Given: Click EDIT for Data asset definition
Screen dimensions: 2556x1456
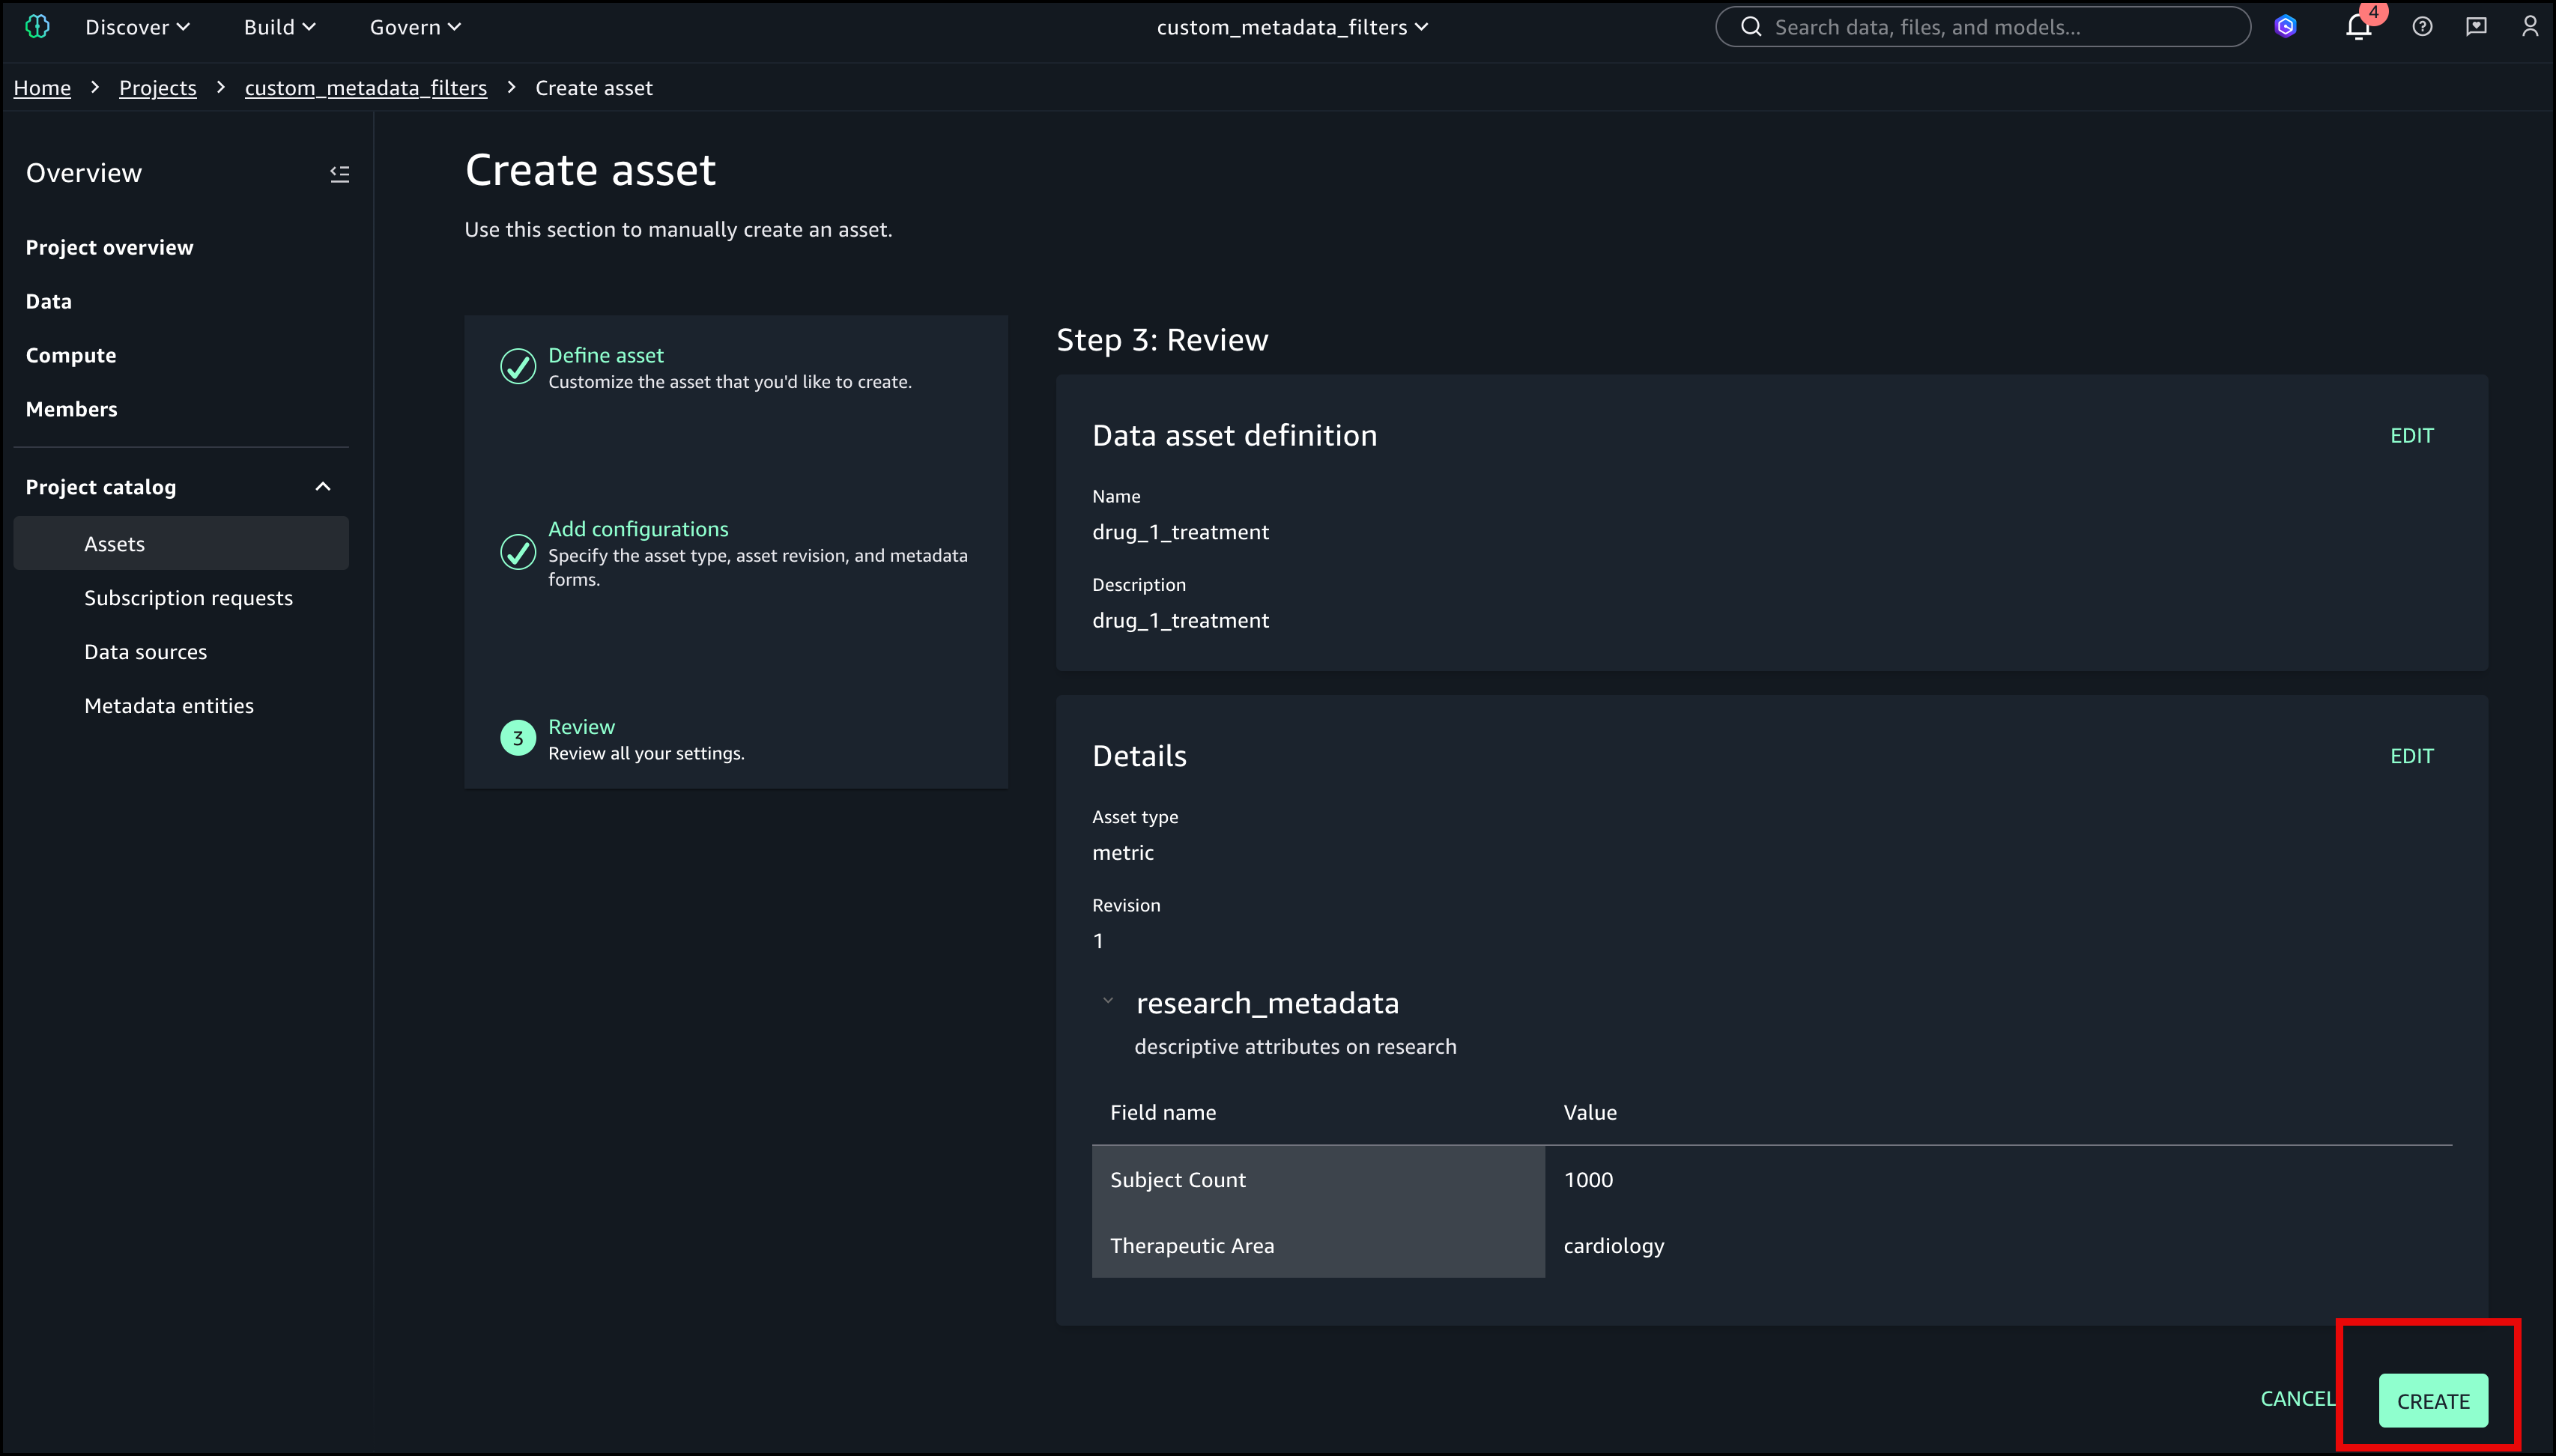Looking at the screenshot, I should point(2411,436).
